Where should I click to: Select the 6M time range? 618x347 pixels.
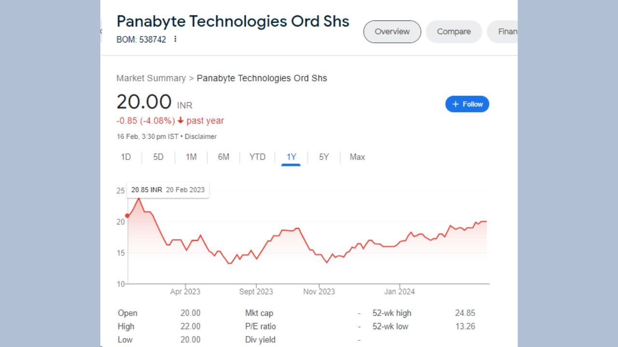(x=223, y=157)
